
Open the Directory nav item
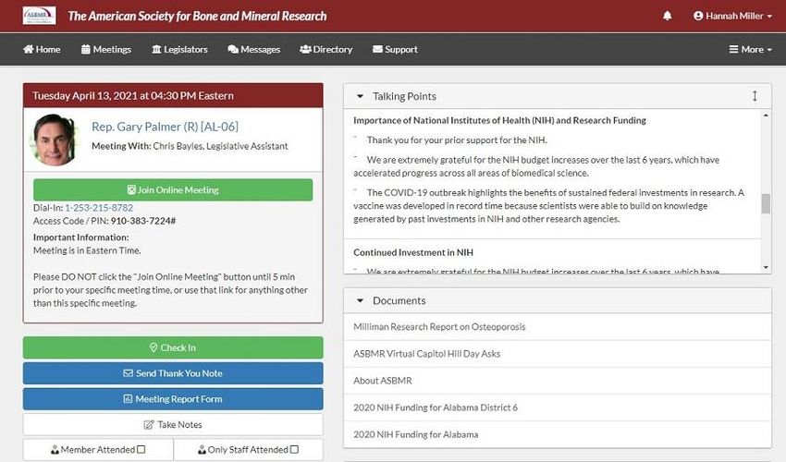[326, 49]
